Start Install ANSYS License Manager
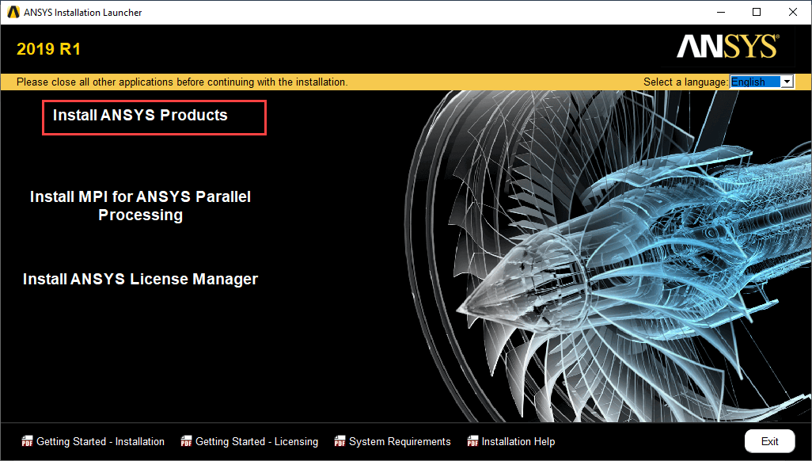The width and height of the screenshot is (812, 461). pos(140,279)
